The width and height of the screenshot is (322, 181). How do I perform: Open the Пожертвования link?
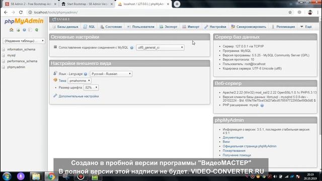pos(234,151)
